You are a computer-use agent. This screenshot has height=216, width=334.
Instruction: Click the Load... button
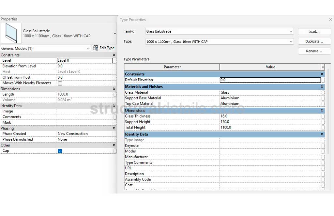coord(314,32)
